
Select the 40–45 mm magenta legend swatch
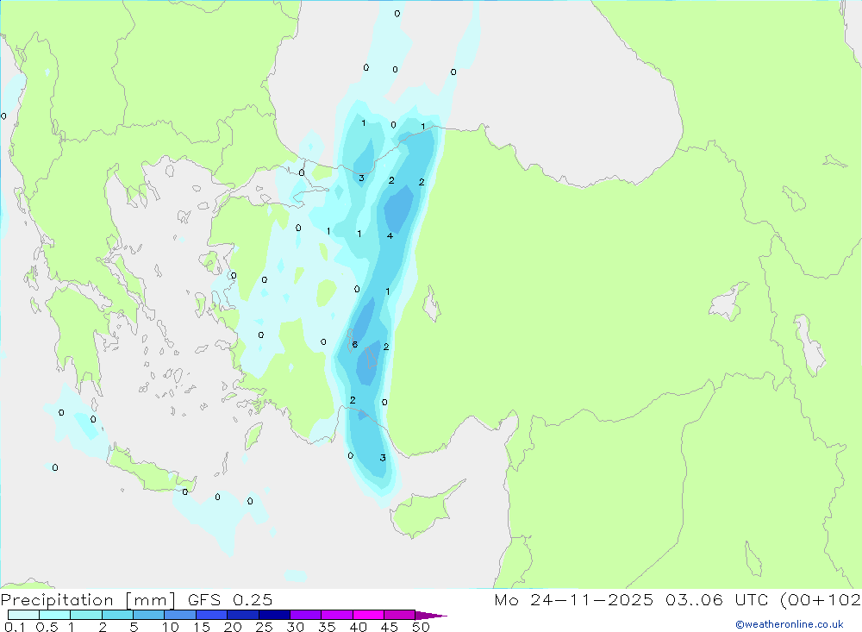pyautogui.click(x=368, y=615)
